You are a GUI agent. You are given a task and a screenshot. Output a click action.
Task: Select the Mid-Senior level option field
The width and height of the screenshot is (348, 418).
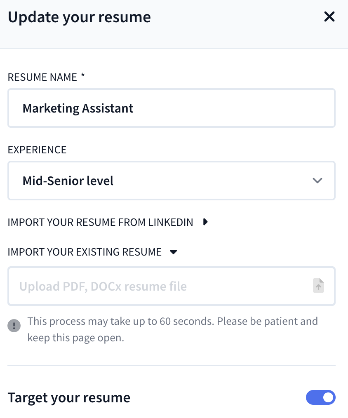(172, 181)
